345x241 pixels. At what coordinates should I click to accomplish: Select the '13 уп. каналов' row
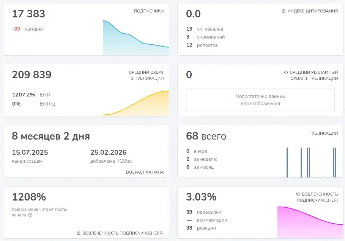click(x=205, y=29)
